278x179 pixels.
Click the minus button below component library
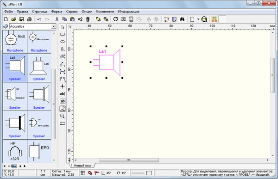(x=9, y=166)
